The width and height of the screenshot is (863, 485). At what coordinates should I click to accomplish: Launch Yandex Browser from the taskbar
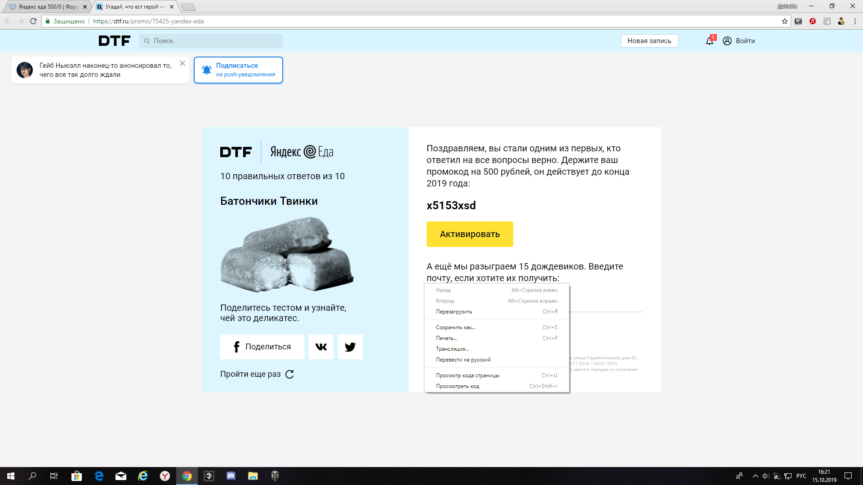[165, 476]
